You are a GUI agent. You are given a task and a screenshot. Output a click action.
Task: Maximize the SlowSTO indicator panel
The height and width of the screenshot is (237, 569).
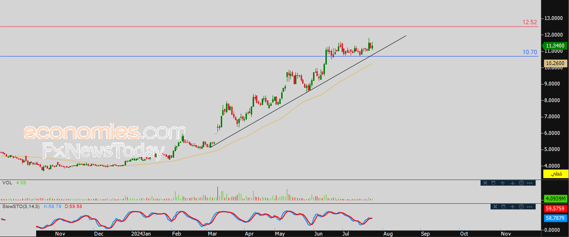(503, 207)
